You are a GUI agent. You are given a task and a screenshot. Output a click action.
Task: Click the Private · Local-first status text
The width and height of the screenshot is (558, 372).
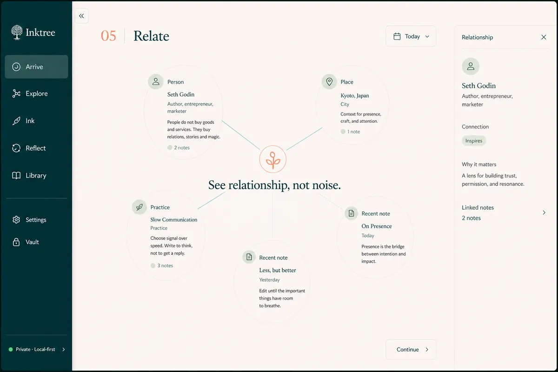point(35,349)
